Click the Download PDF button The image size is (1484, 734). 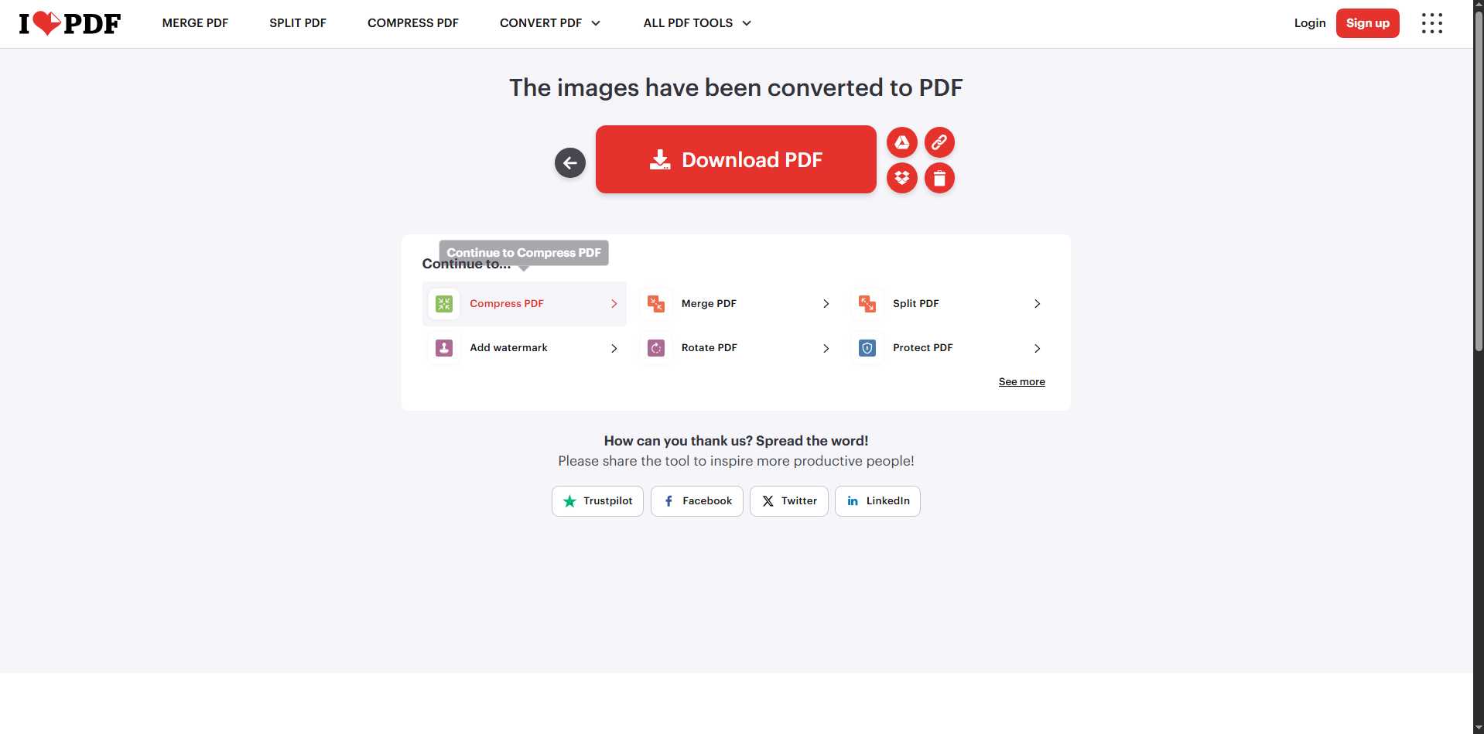736,159
